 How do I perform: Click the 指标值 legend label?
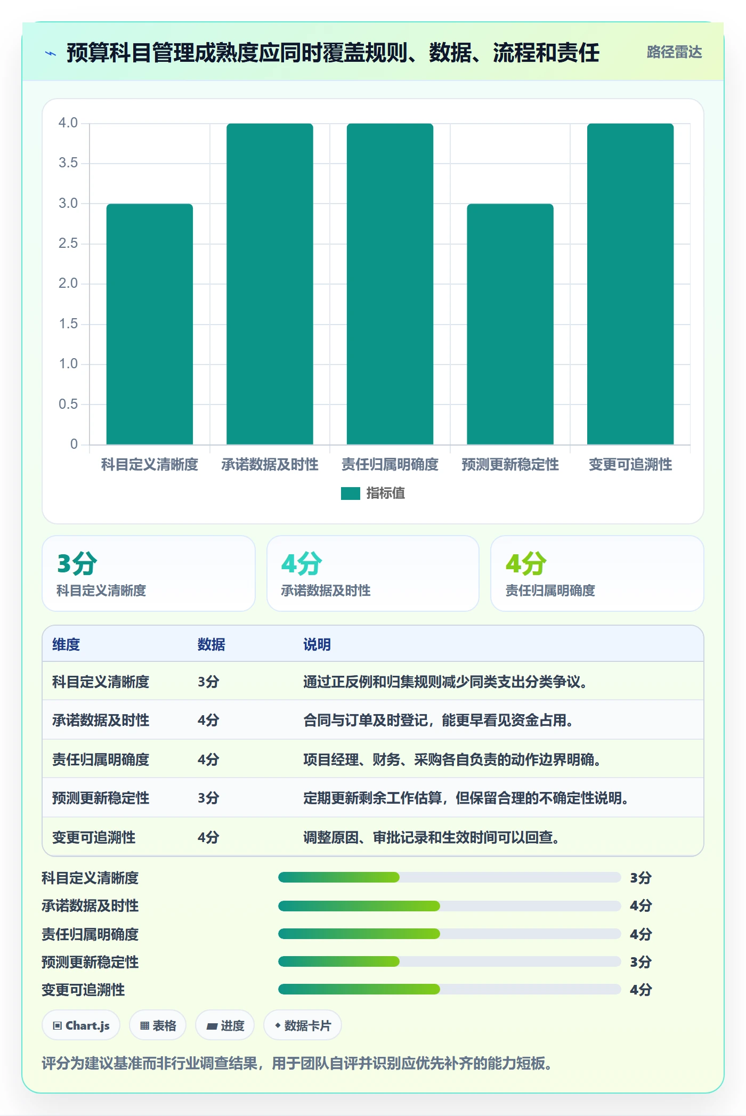[x=385, y=494]
